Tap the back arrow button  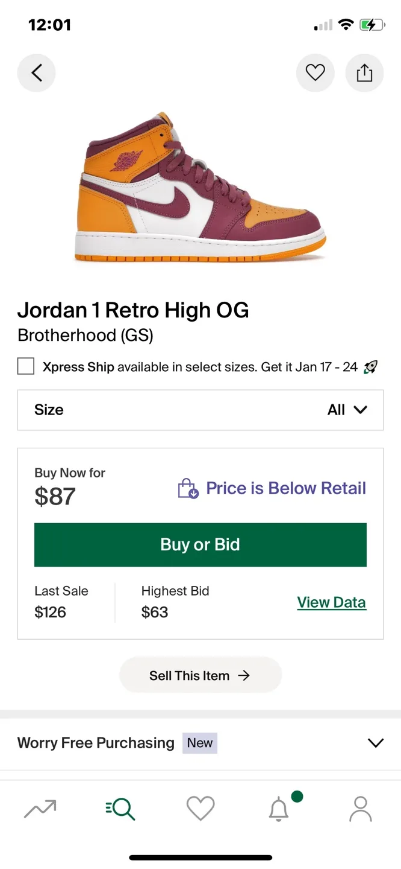pos(36,73)
